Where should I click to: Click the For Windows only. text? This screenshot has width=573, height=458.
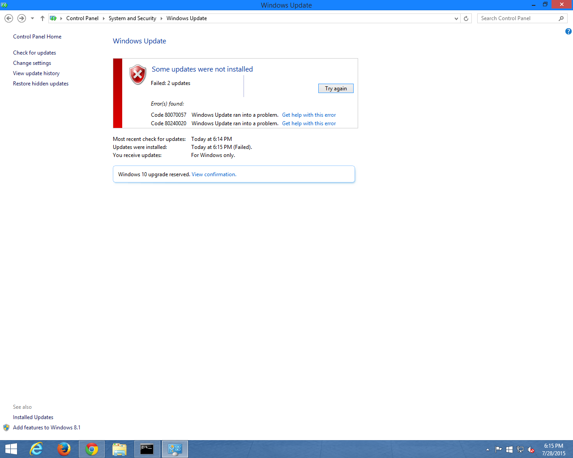[x=213, y=155]
